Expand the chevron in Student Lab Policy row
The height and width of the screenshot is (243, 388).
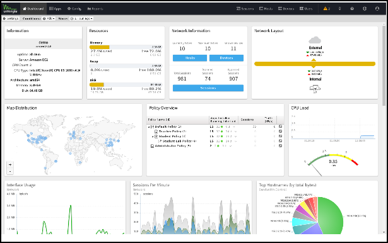235,141
